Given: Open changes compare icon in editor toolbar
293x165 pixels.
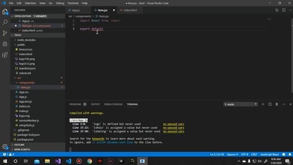Looking at the screenshot, I should click(x=277, y=10).
